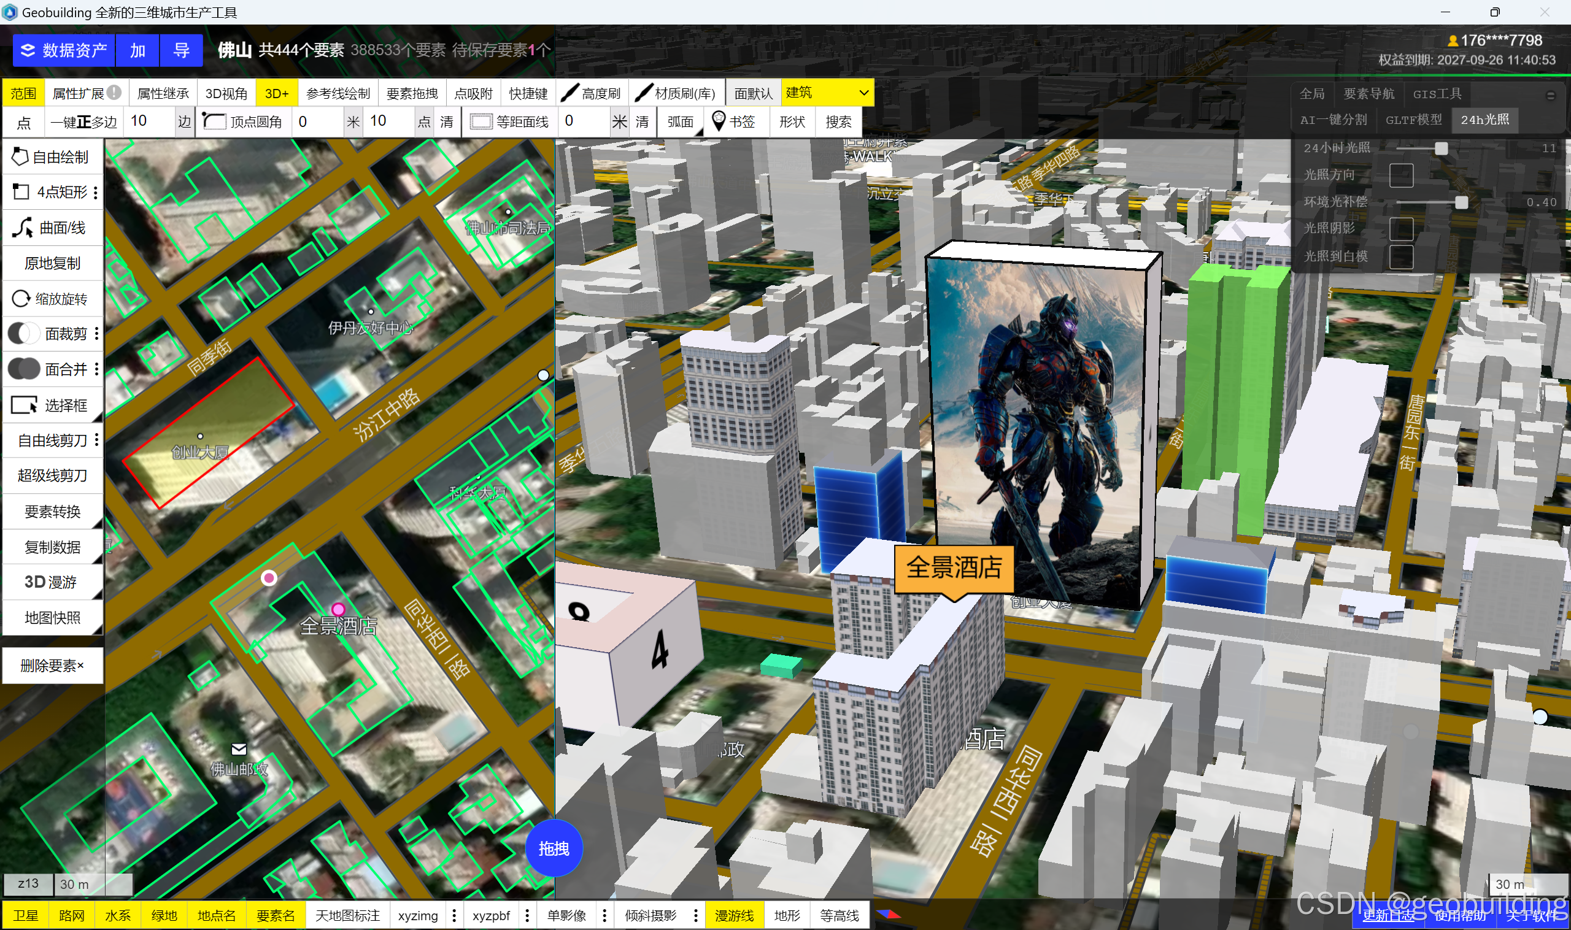Click the 等距面线 distance input field
This screenshot has height=930, width=1571.
(x=585, y=121)
